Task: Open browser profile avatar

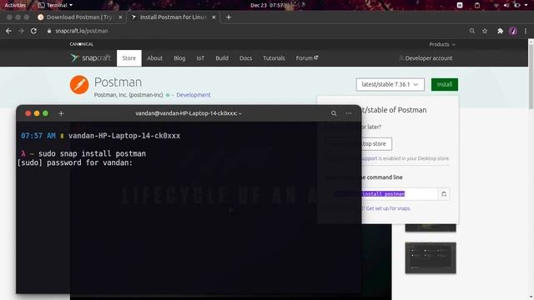Action: 513,31
